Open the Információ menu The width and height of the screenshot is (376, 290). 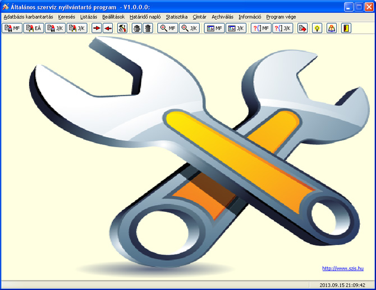(250, 17)
